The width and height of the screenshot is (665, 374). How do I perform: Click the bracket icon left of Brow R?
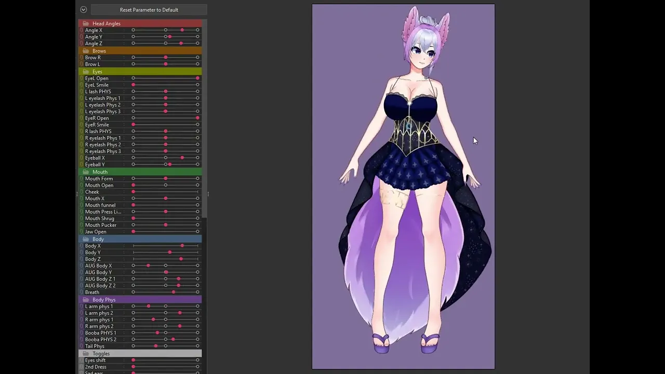point(82,58)
